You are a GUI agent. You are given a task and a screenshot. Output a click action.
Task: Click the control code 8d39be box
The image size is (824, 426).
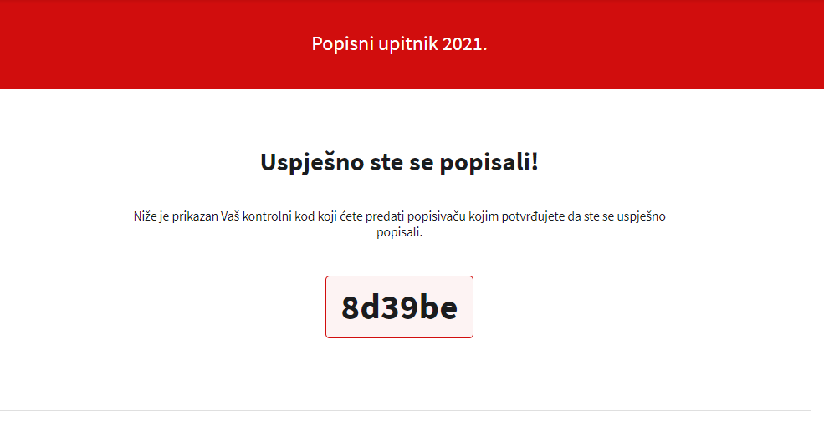[399, 307]
